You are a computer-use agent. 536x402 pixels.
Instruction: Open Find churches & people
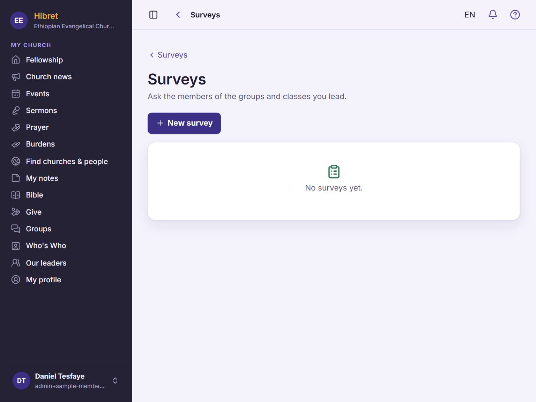click(66, 161)
